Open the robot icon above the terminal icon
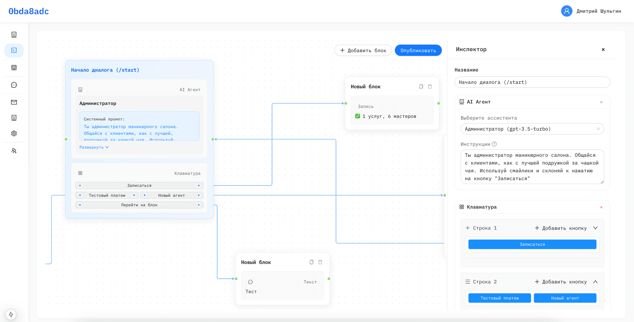This screenshot has width=634, height=322. point(14,34)
